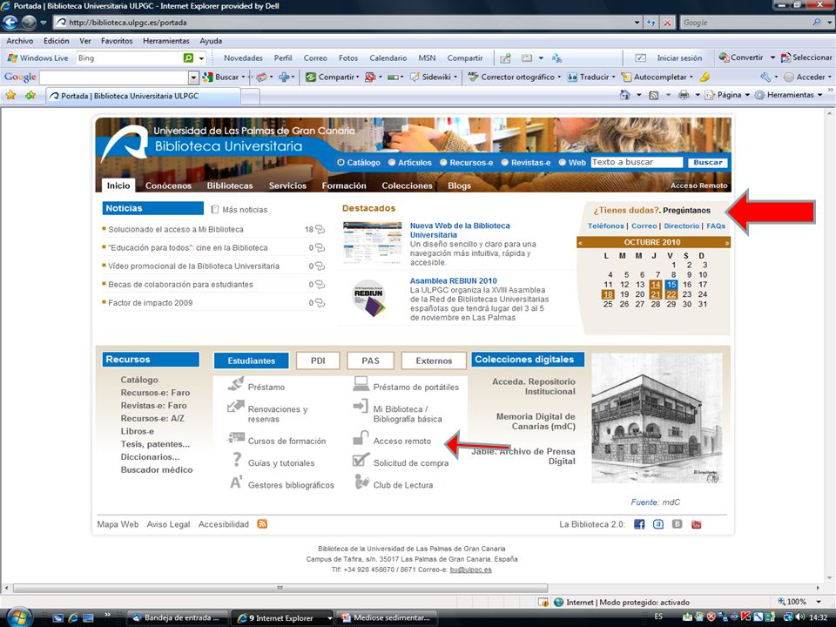Click the browser Forward arrow button
Screen dimensions: 836x627
point(29,23)
